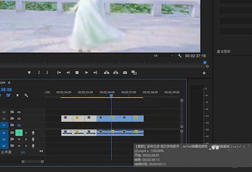Screen dimensions: 252x172
Task: Solo track A3
Action: [26, 146]
